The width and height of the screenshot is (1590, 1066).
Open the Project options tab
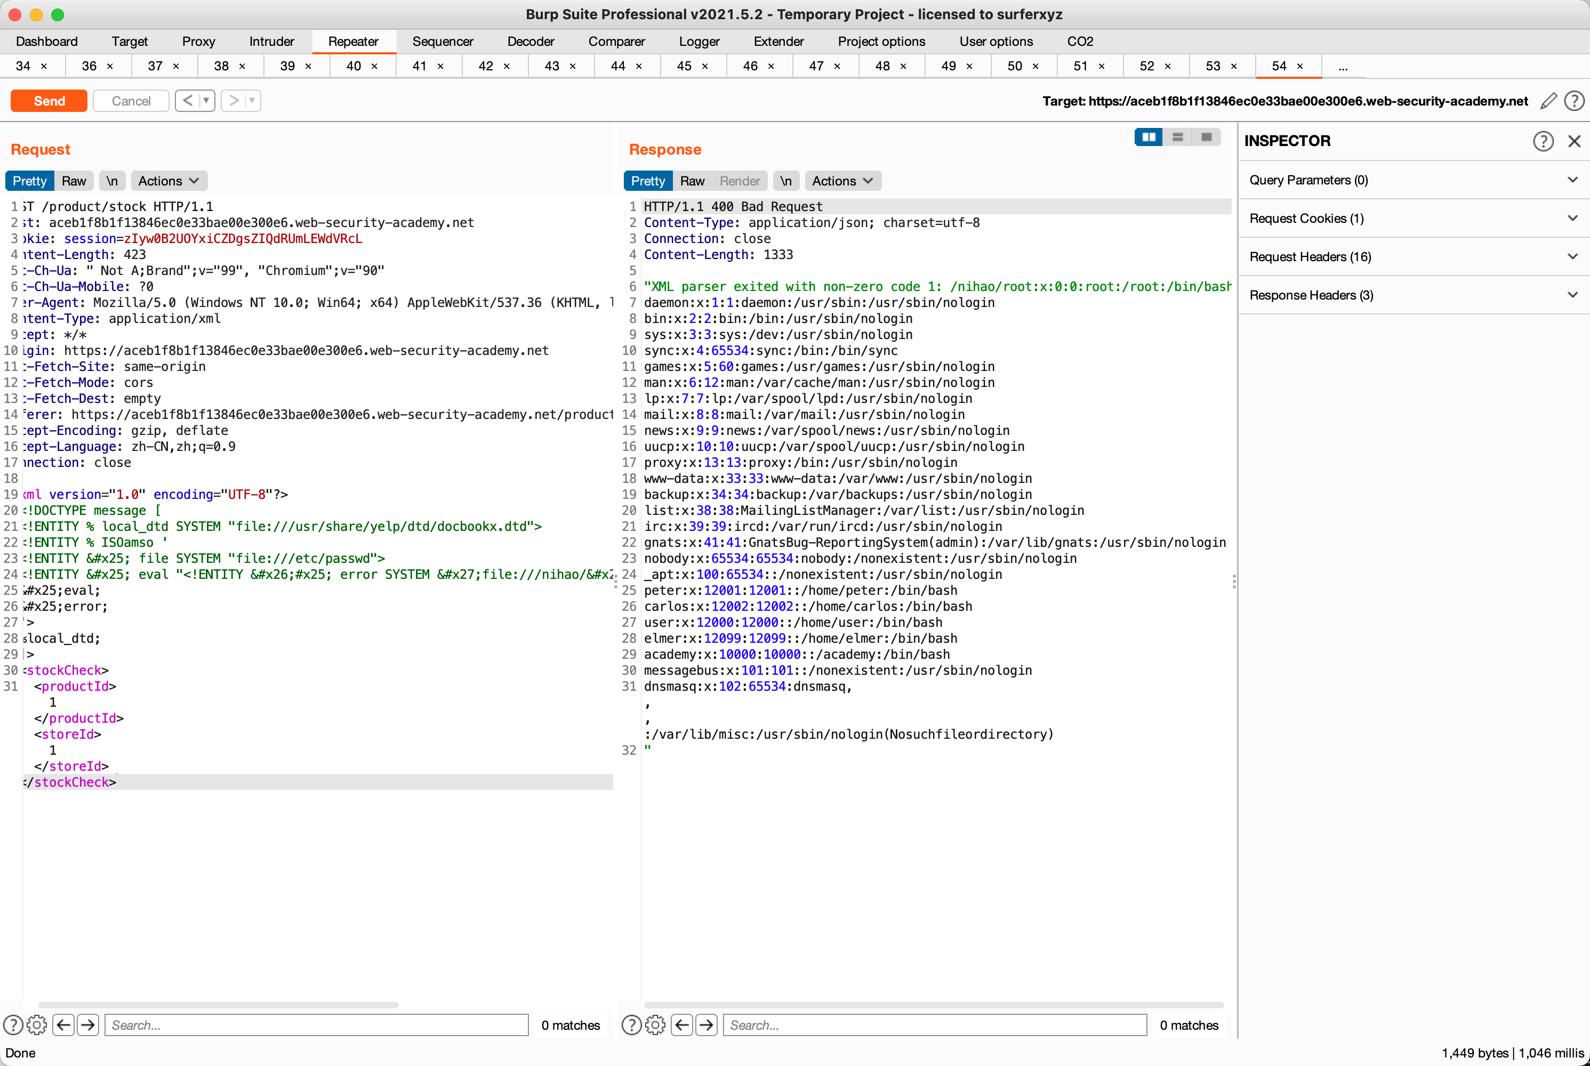pyautogui.click(x=881, y=42)
